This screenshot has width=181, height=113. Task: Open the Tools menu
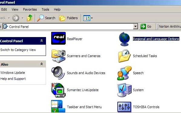(45, 9)
